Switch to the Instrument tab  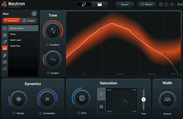[11, 21]
